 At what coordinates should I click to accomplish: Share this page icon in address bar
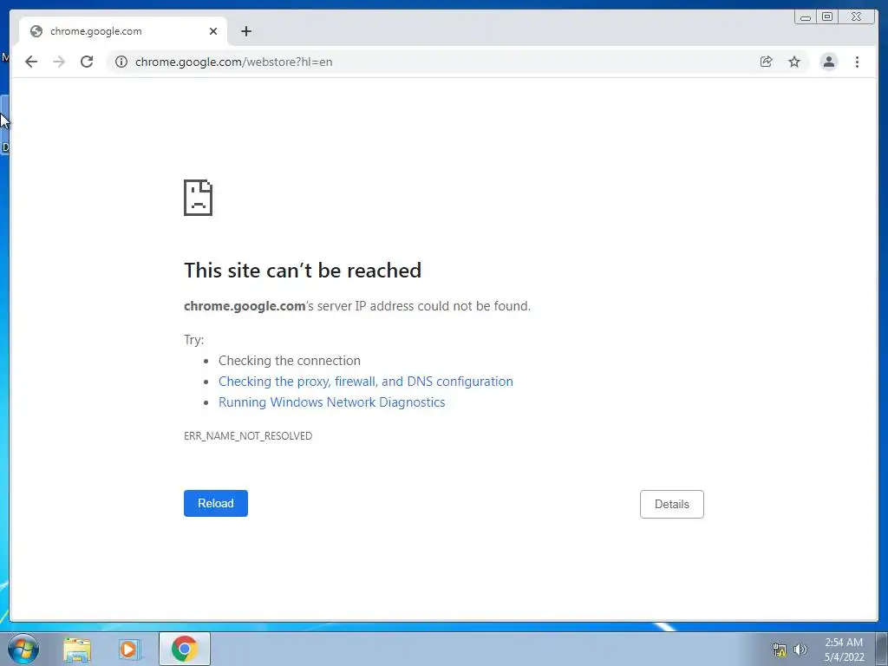coord(767,62)
